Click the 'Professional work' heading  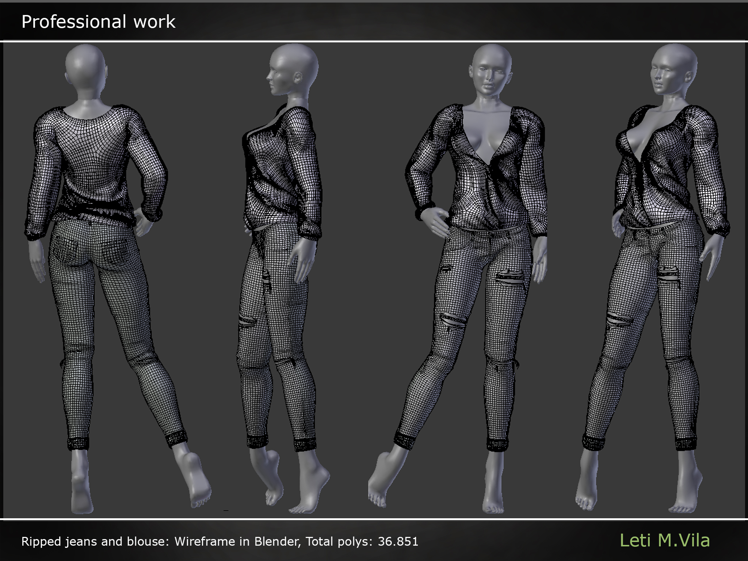click(x=98, y=22)
